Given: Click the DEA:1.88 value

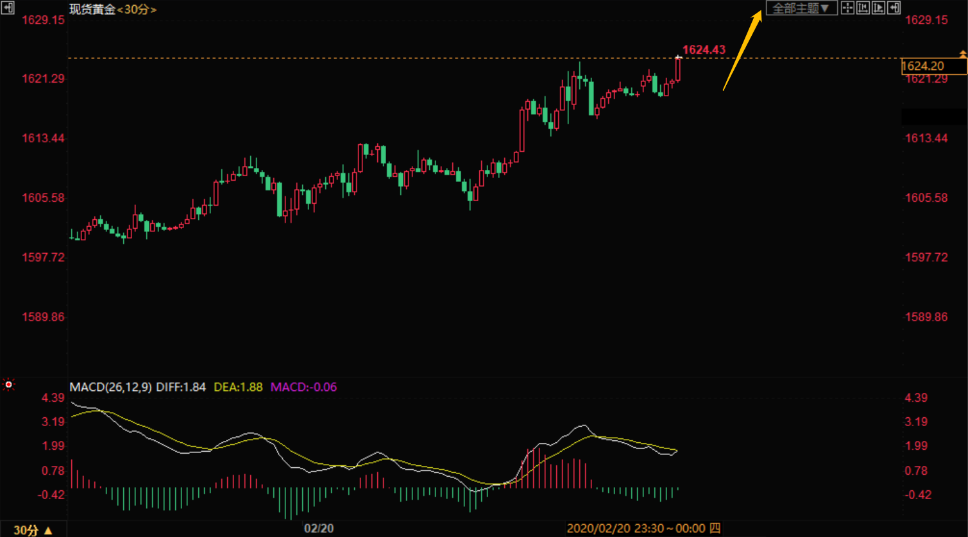Looking at the screenshot, I should 238,387.
